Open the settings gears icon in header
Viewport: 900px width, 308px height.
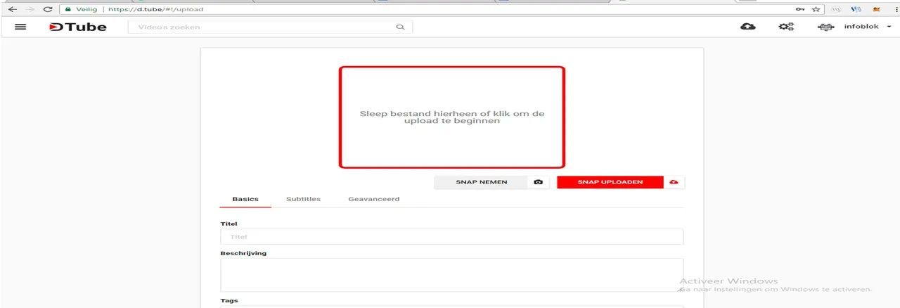[786, 27]
